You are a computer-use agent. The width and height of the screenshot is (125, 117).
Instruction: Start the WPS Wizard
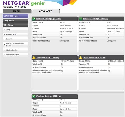click(16, 25)
